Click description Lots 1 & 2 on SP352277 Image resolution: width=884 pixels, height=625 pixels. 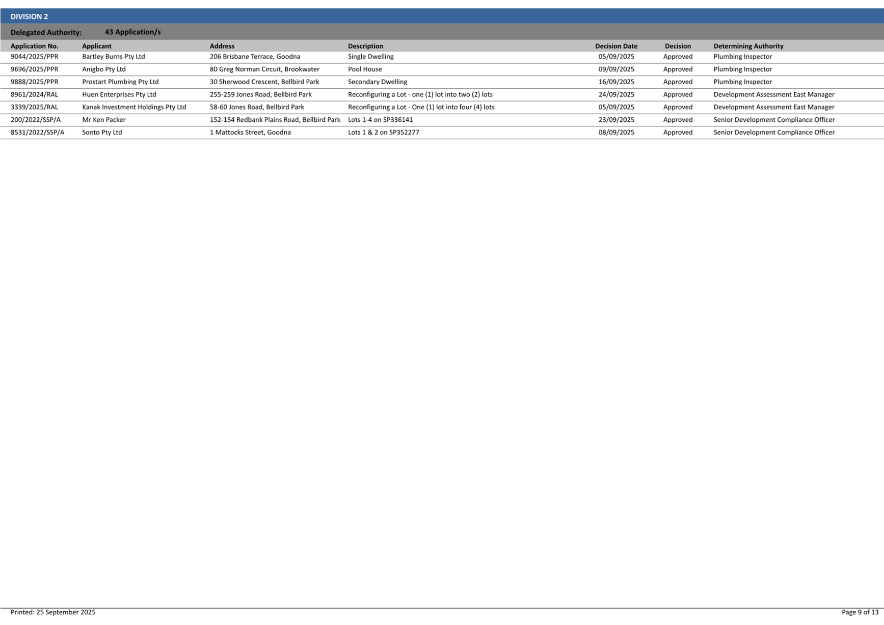[383, 133]
